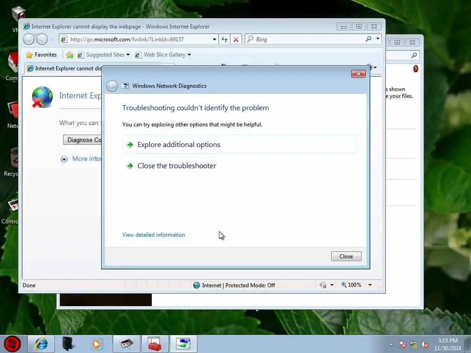Expand search provider dropdown arrow

pyautogui.click(x=378, y=39)
